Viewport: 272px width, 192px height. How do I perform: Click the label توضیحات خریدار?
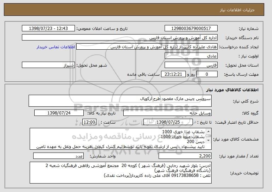coord(244,173)
